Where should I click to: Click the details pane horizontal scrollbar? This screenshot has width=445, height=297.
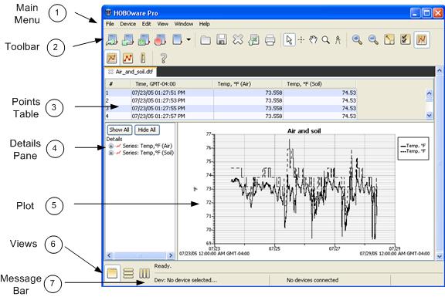[x=140, y=255]
